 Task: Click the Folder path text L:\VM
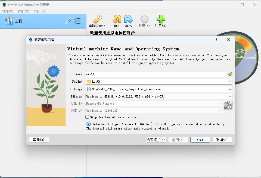coord(96,82)
